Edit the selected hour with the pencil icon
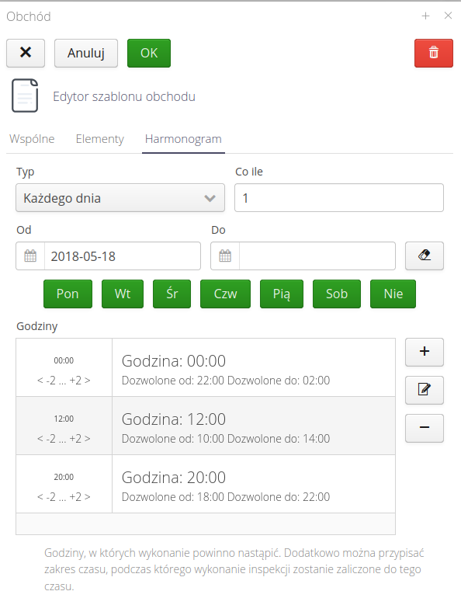The image size is (461, 612). (425, 390)
